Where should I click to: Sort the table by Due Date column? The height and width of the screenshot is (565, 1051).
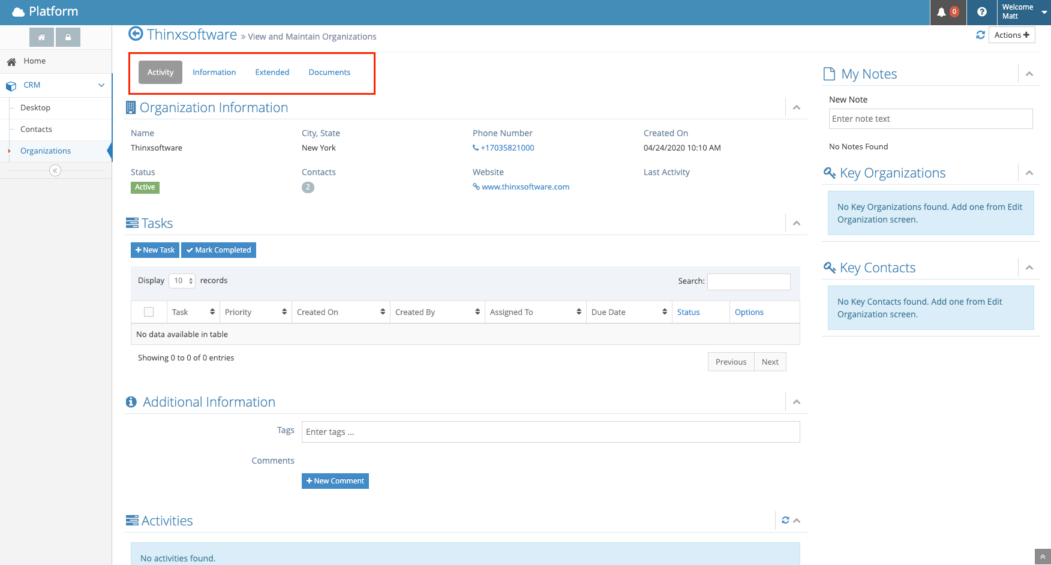tap(629, 312)
